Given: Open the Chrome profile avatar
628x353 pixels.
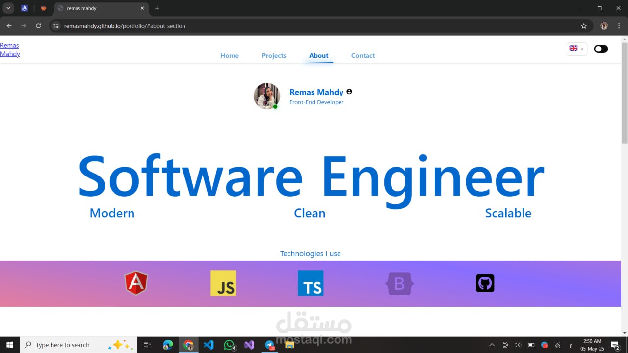Looking at the screenshot, I should pos(604,26).
